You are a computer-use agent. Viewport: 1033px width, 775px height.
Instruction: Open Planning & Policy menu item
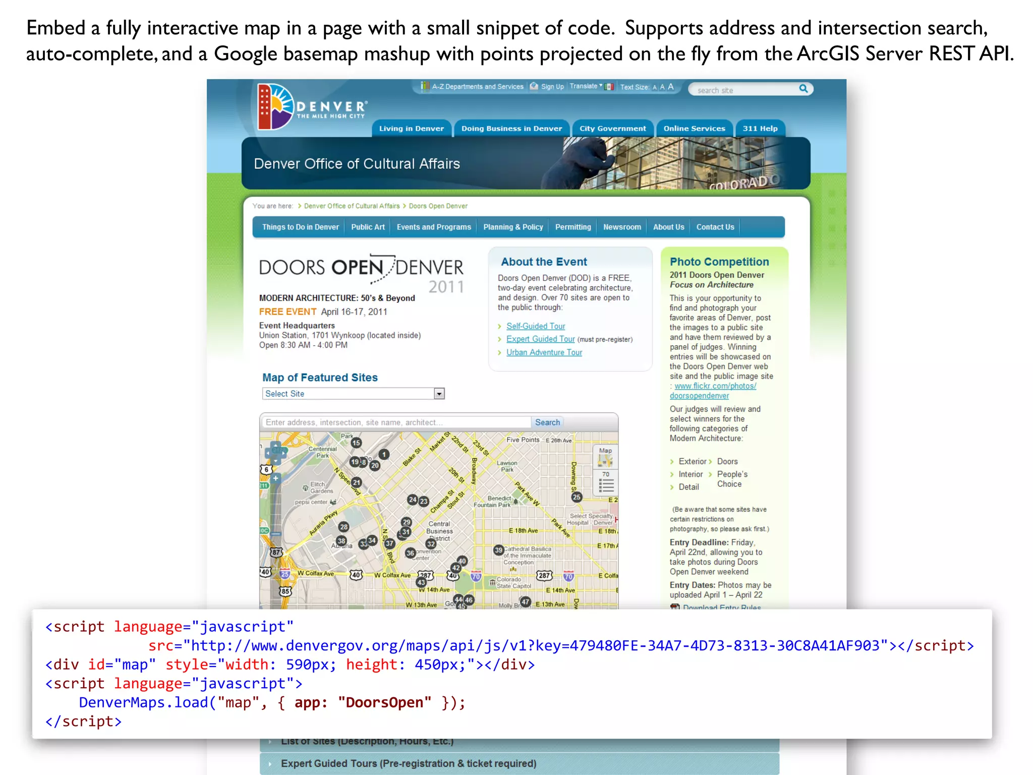click(x=513, y=227)
